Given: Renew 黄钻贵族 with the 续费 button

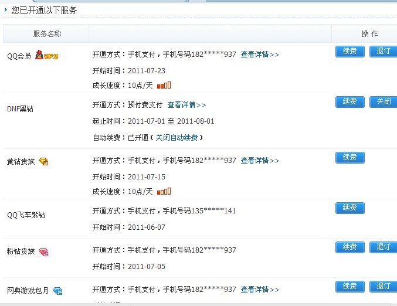Looking at the screenshot, I should tap(350, 158).
